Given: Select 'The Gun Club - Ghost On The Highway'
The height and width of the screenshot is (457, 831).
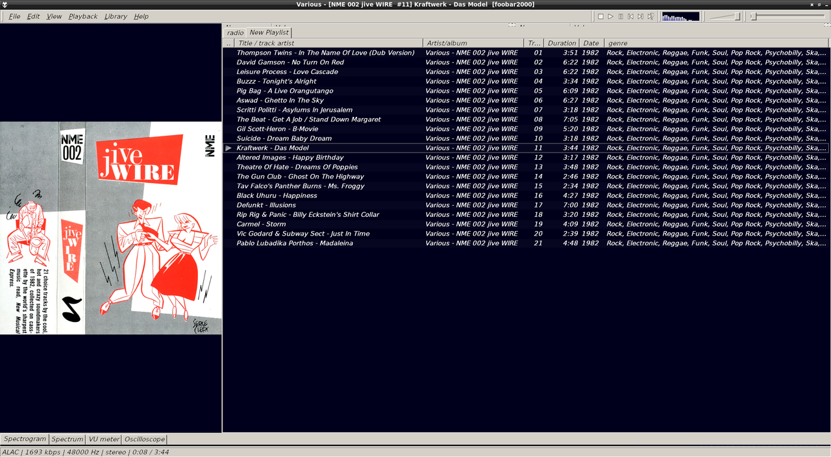Looking at the screenshot, I should pyautogui.click(x=300, y=177).
